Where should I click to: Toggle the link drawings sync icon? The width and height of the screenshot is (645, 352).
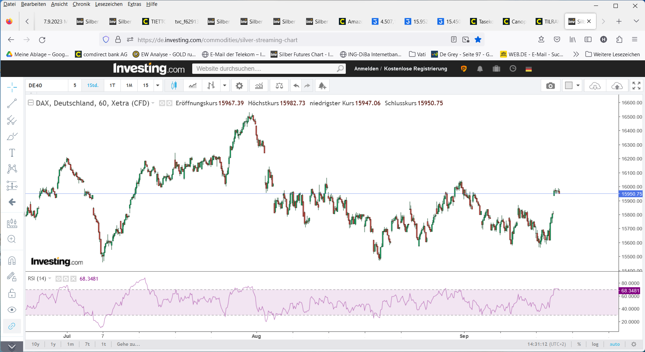[12, 326]
